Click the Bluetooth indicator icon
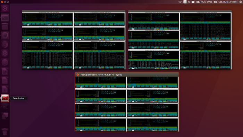 [189, 2]
